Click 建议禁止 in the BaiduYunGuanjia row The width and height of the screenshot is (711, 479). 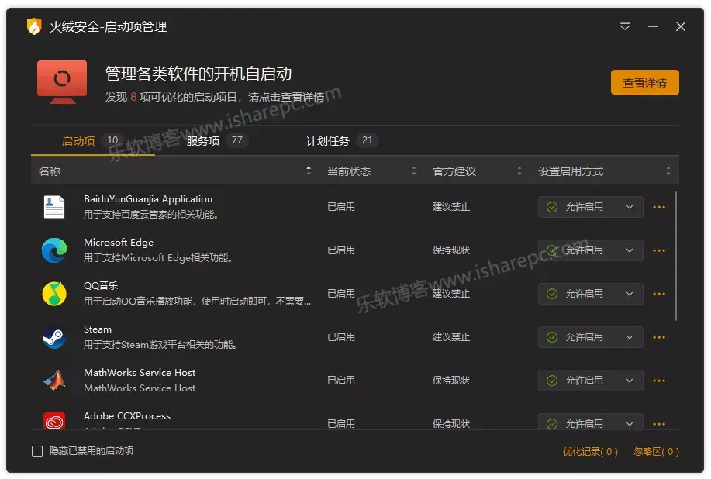click(x=451, y=207)
